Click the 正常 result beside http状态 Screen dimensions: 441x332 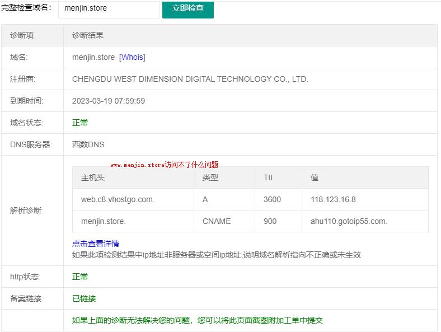[x=80, y=277]
